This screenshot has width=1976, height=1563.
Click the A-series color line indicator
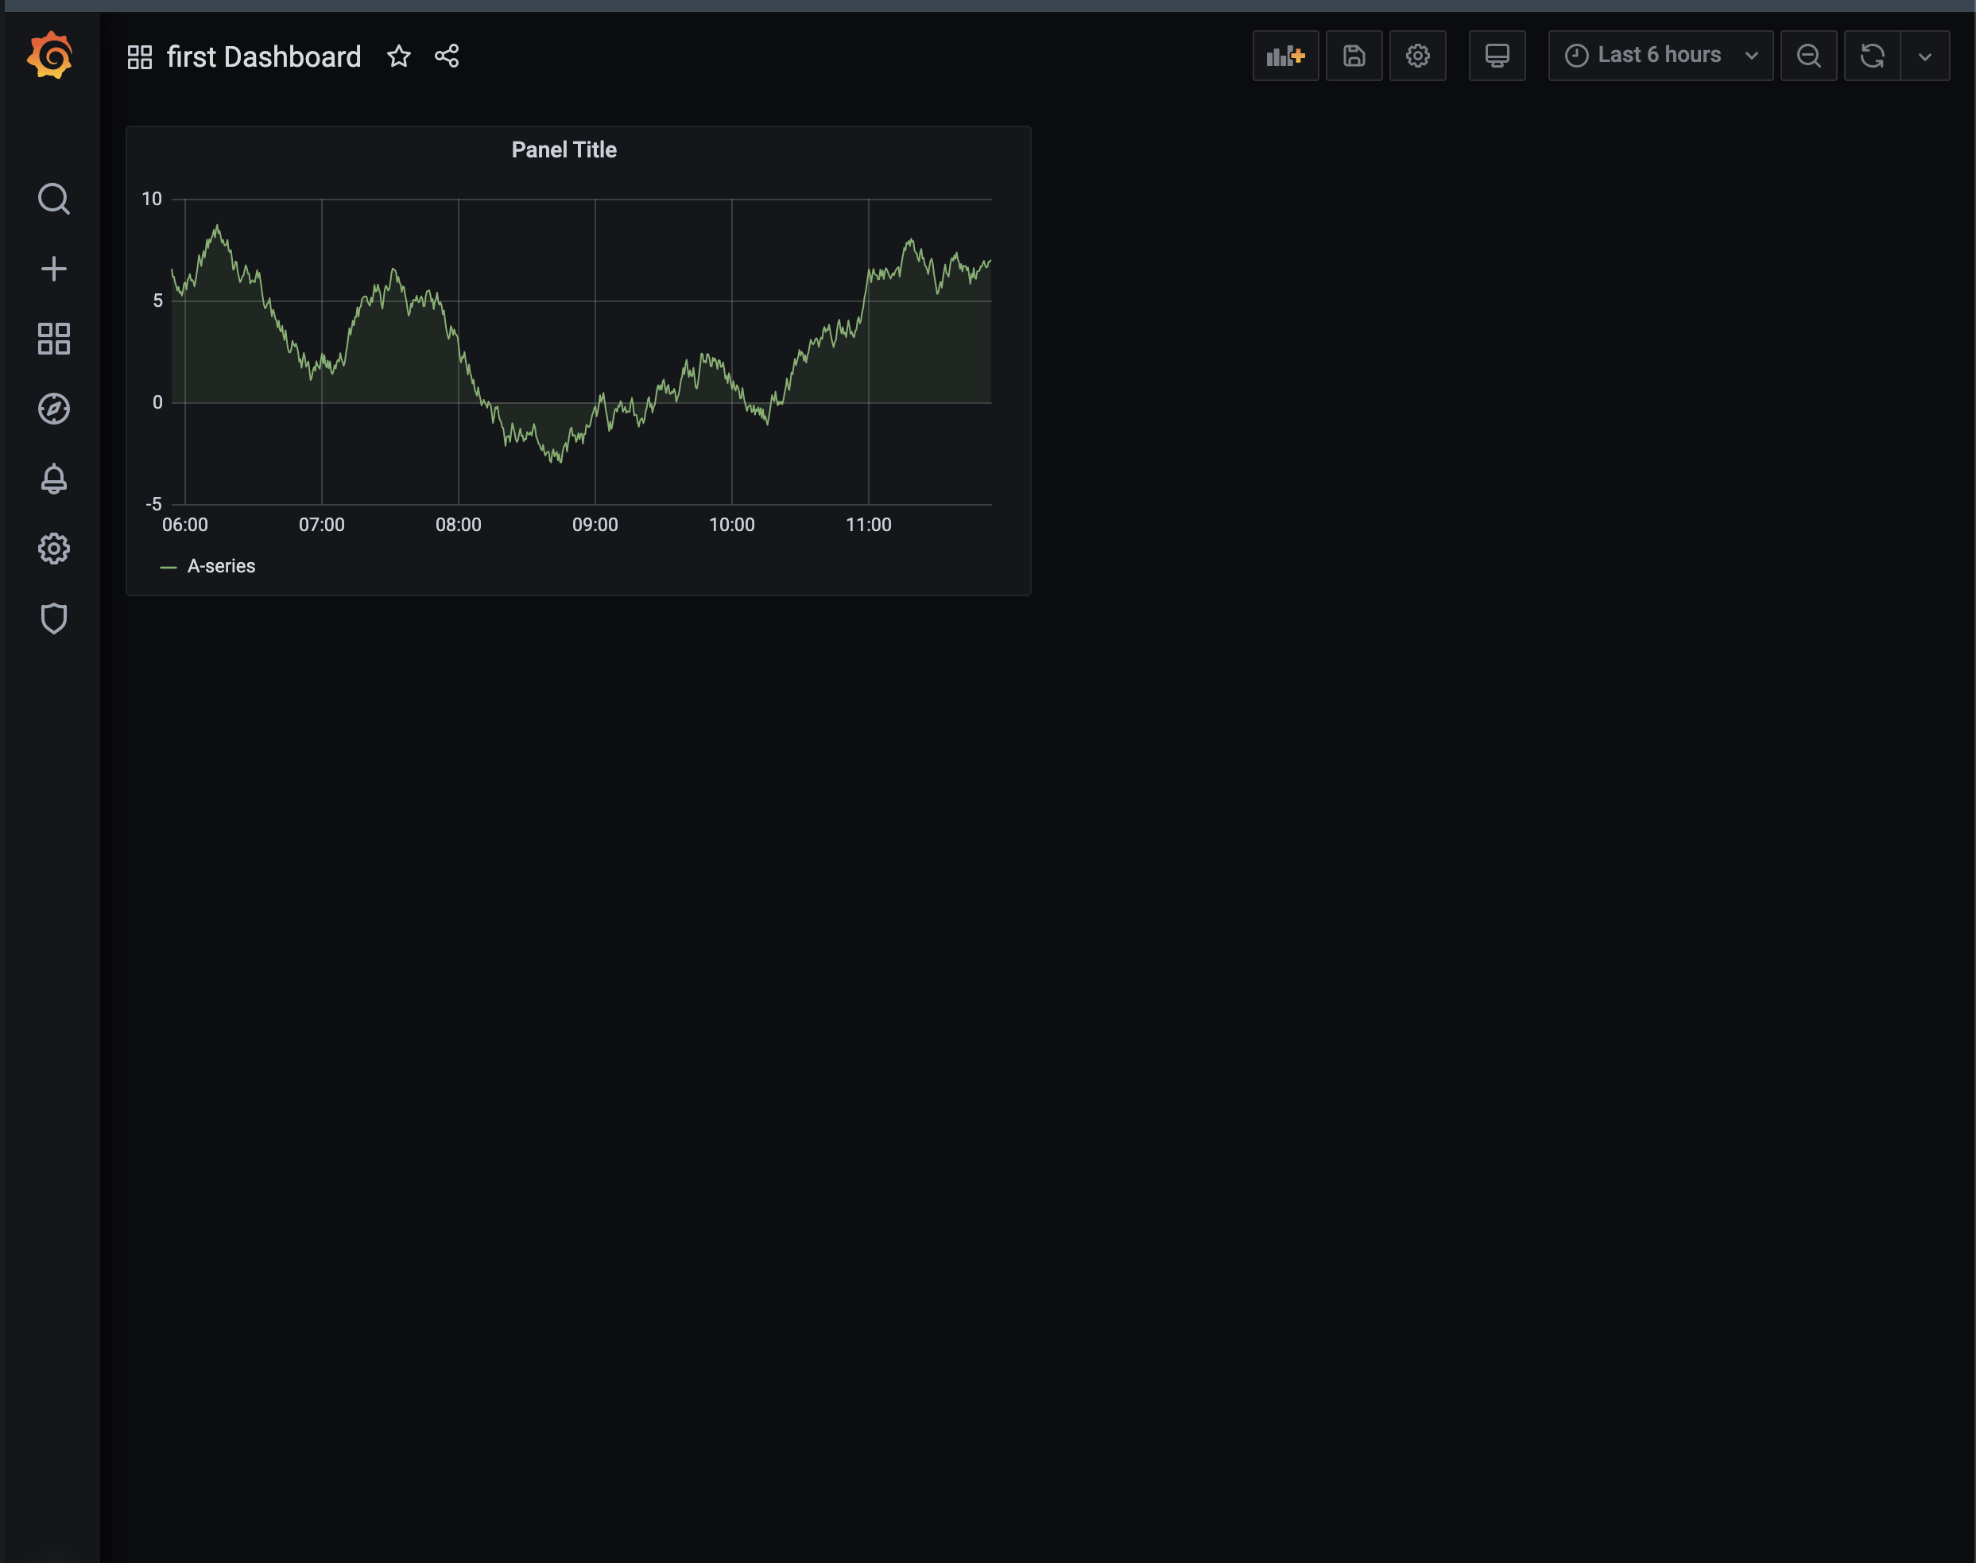point(169,565)
